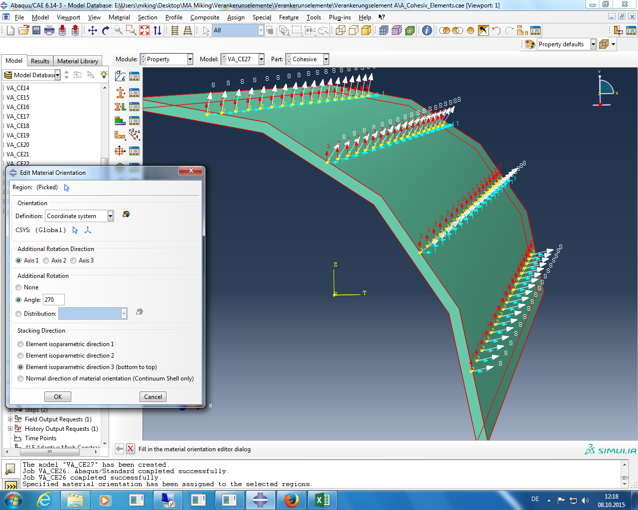Click the Assign Section icon

(x=120, y=107)
